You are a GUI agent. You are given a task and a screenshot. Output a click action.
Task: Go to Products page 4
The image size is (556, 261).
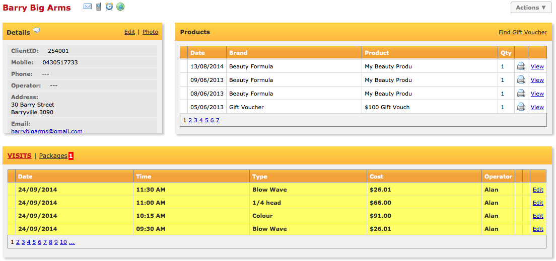201,120
